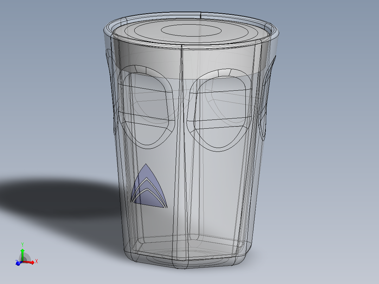Select the left oval facet on the glass
The width and height of the screenshot is (379, 284).
146,107
